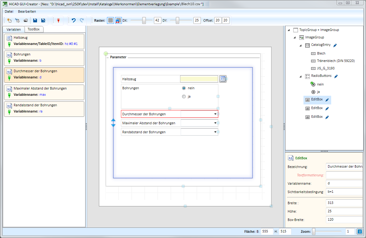Collapse the RadioButtons tree node
Image resolution: width=366 pixels, height=238 pixels.
tap(301, 76)
